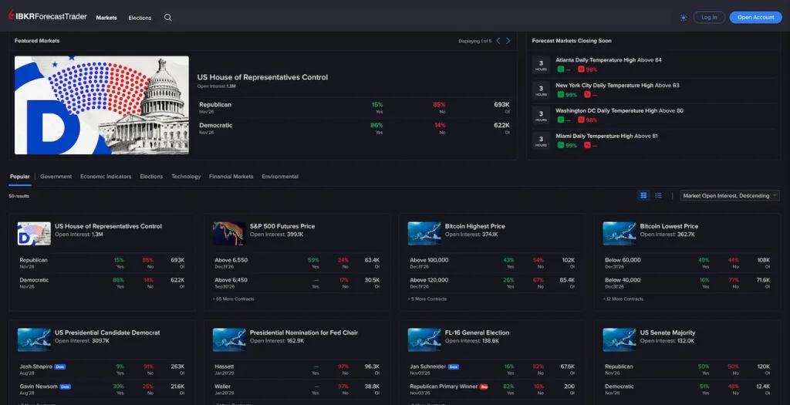Open Washington DC Daily Temperature market

(x=620, y=110)
